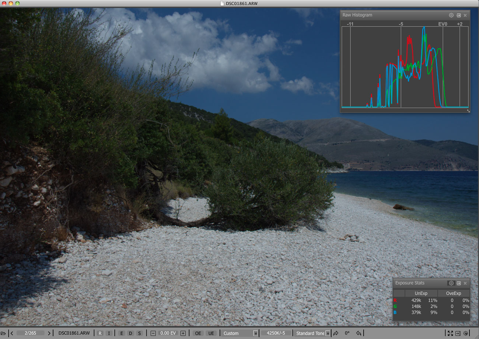Go to the previous image
479x339 pixels.
point(12,333)
